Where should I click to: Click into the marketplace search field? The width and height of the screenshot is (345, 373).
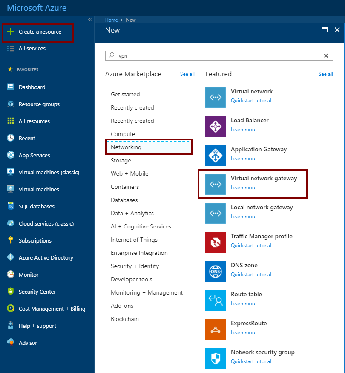point(217,55)
